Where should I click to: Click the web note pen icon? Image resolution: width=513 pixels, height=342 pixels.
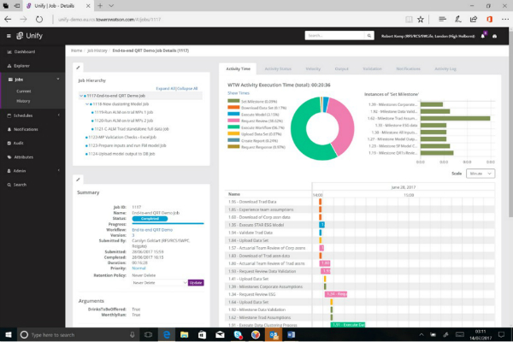pyautogui.click(x=457, y=20)
